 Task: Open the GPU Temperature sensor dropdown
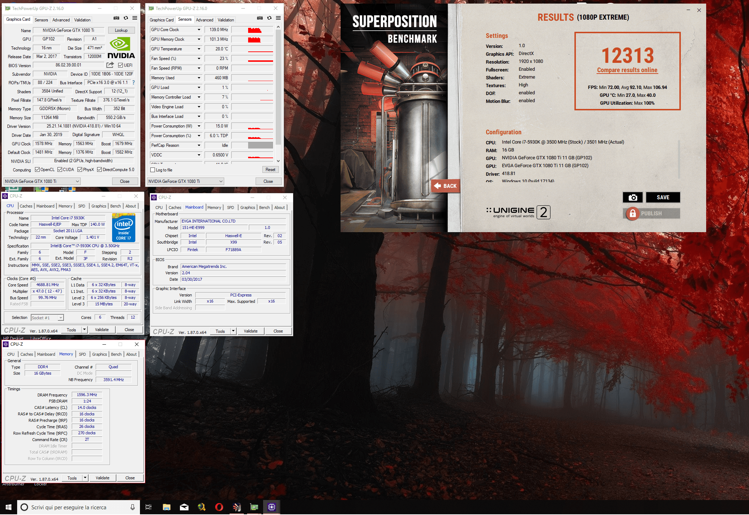click(x=199, y=49)
